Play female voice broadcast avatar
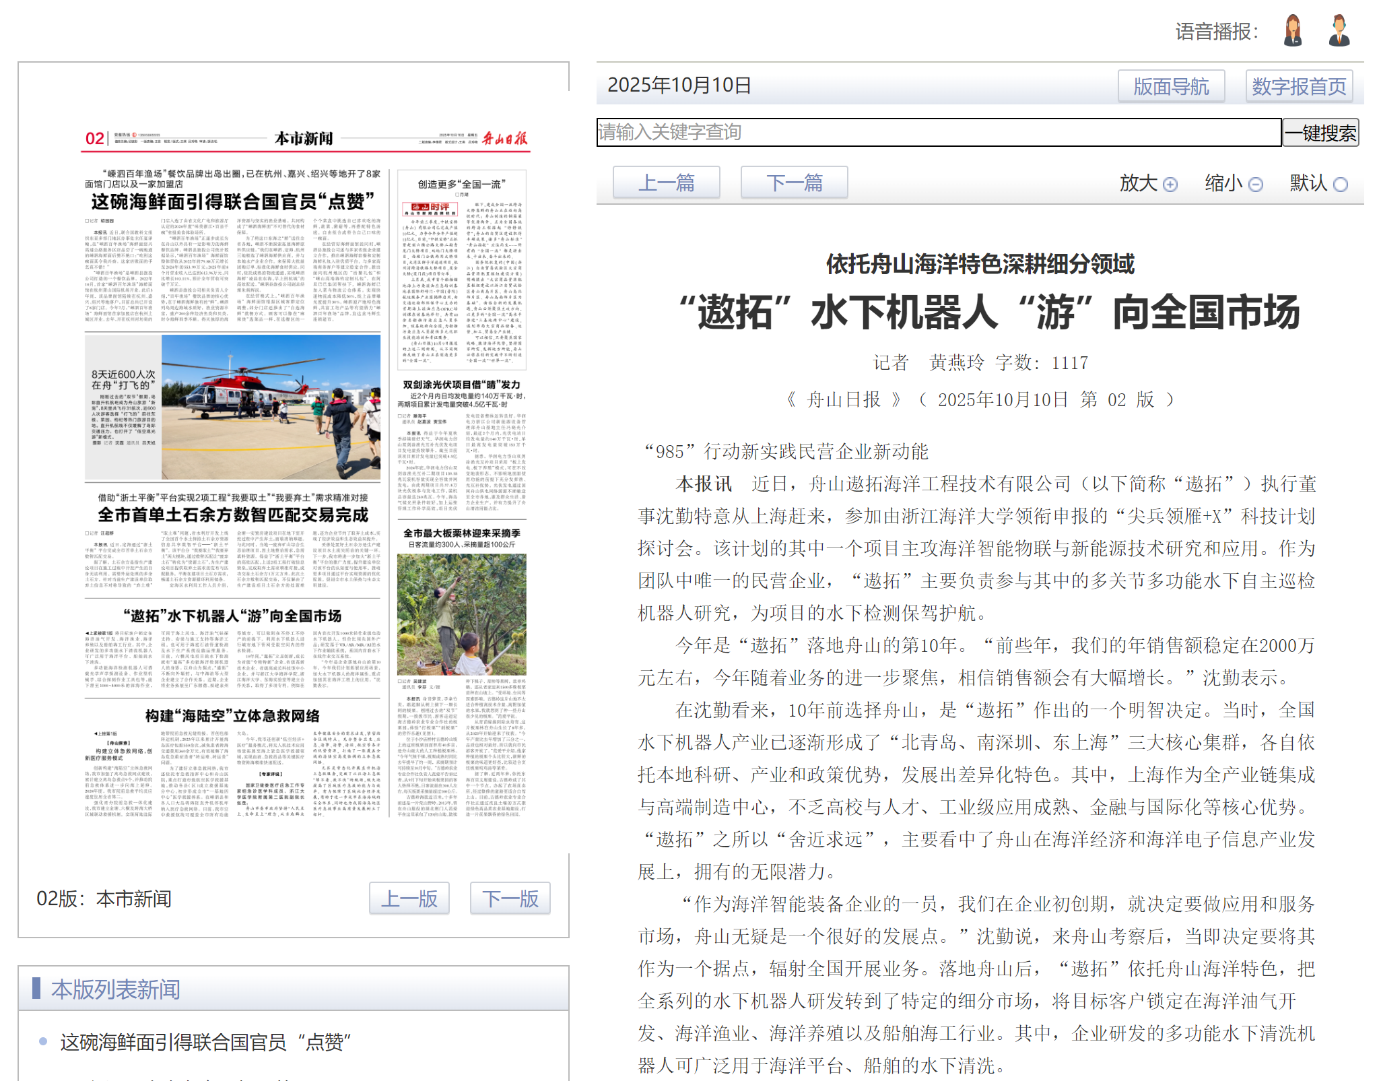The height and width of the screenshot is (1081, 1379). click(x=1292, y=30)
